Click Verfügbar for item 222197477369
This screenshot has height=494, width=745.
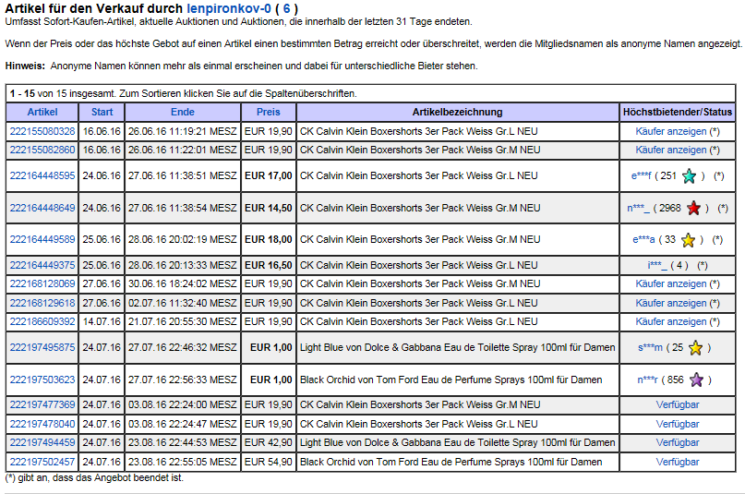[x=678, y=404]
